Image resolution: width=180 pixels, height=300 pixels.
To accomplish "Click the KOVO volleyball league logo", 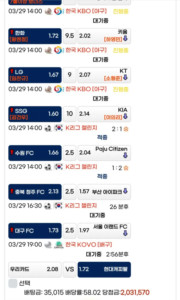I will tap(59, 245).
